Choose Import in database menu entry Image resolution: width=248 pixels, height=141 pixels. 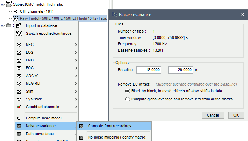[x=46, y=25]
